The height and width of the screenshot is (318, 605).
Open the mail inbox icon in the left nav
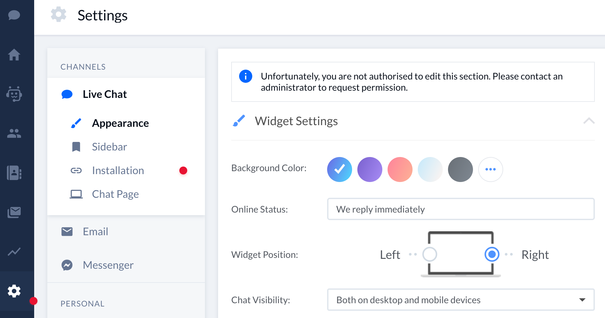(x=14, y=212)
